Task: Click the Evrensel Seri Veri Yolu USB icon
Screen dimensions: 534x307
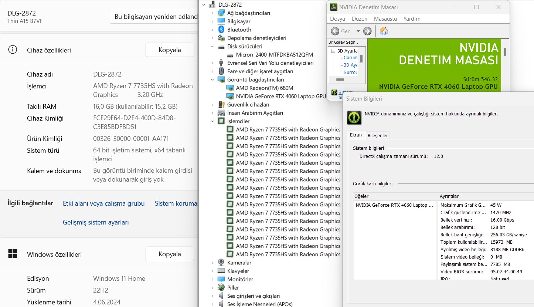Action: coord(221,63)
